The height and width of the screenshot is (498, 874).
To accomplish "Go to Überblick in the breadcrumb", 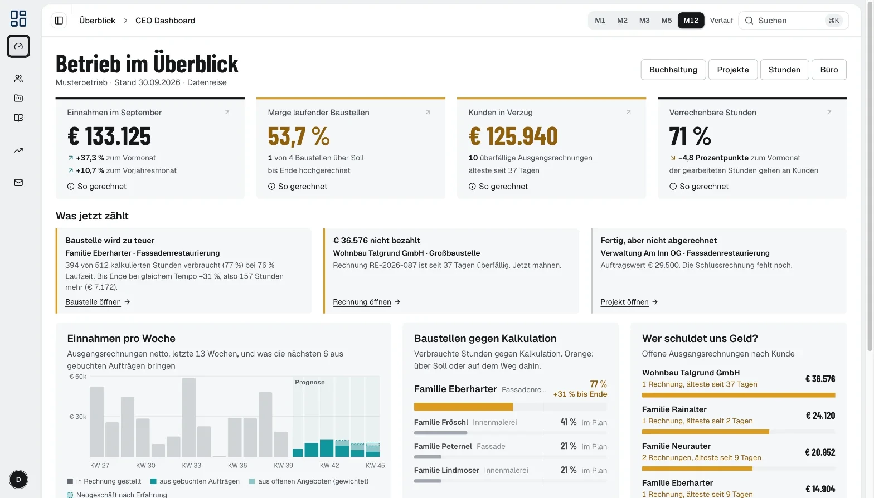I will 97,21.
